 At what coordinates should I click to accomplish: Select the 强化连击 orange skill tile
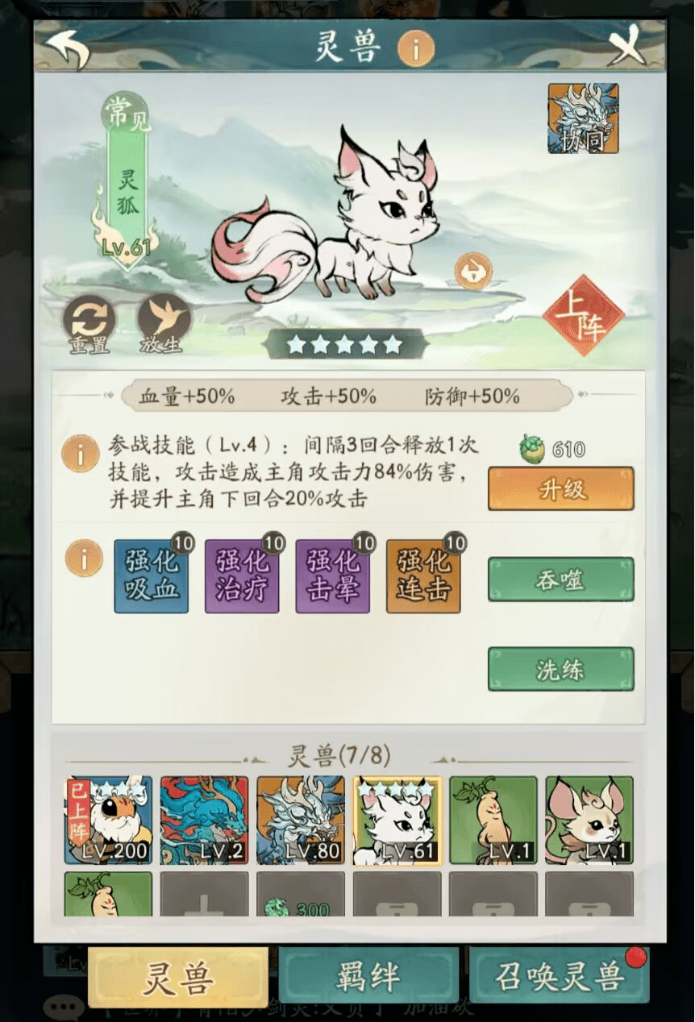[423, 576]
